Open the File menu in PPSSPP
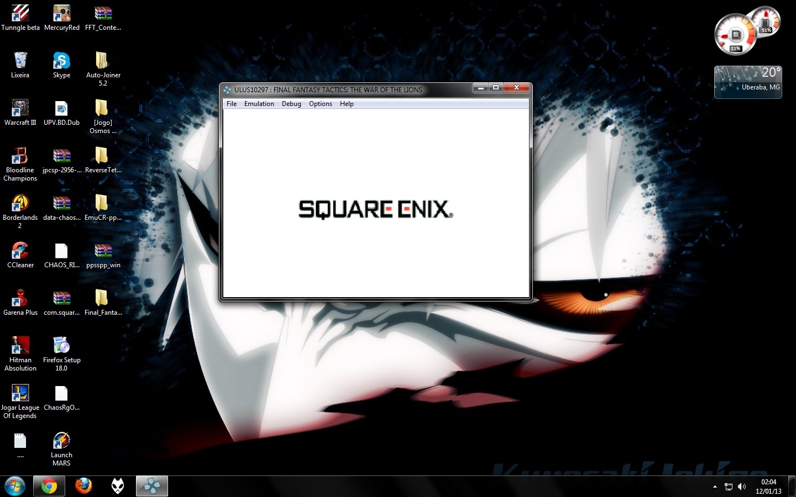796x497 pixels. point(231,104)
